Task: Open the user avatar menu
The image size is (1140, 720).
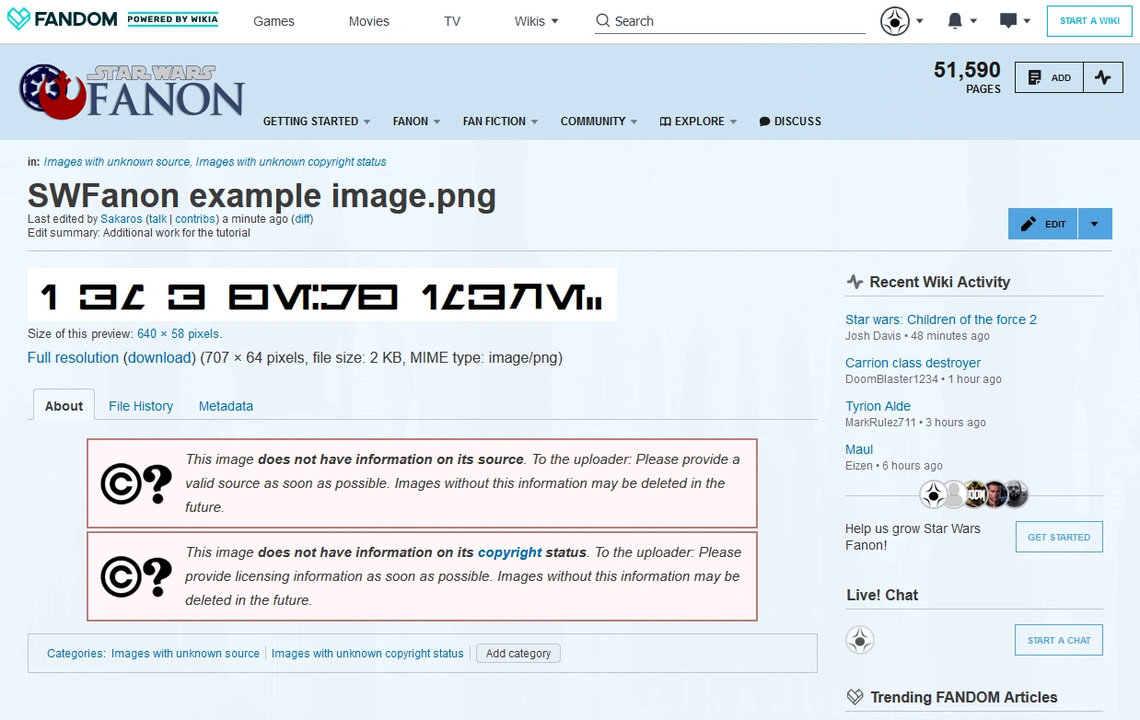Action: click(902, 20)
